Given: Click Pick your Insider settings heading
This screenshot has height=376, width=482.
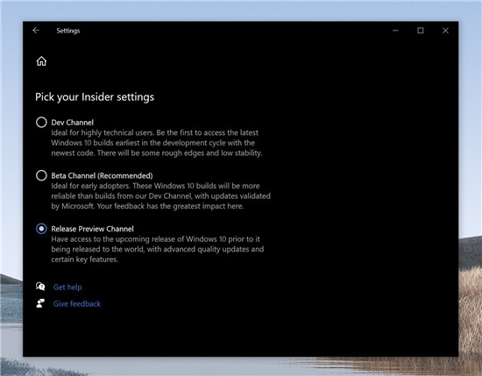Looking at the screenshot, I should (x=95, y=96).
